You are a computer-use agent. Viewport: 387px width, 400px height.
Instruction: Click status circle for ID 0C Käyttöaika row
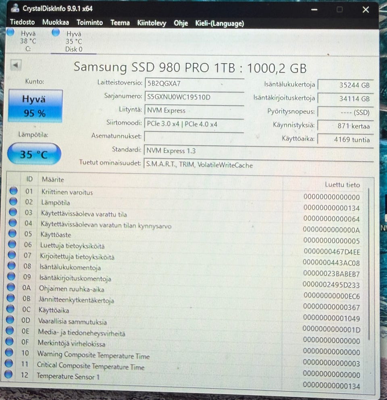10,308
